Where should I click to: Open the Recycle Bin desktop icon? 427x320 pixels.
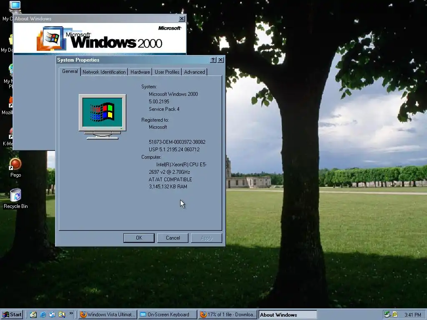click(15, 199)
